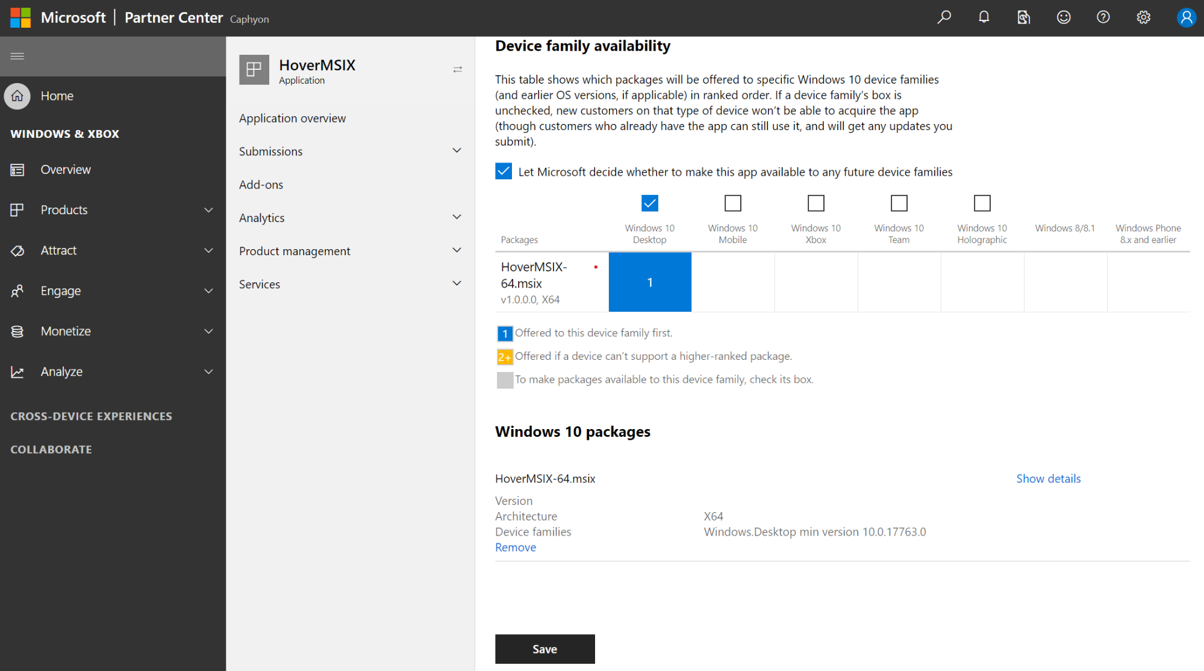Uncheck Let Microsoft decide future device families
This screenshot has height=671, width=1204.
click(x=504, y=172)
